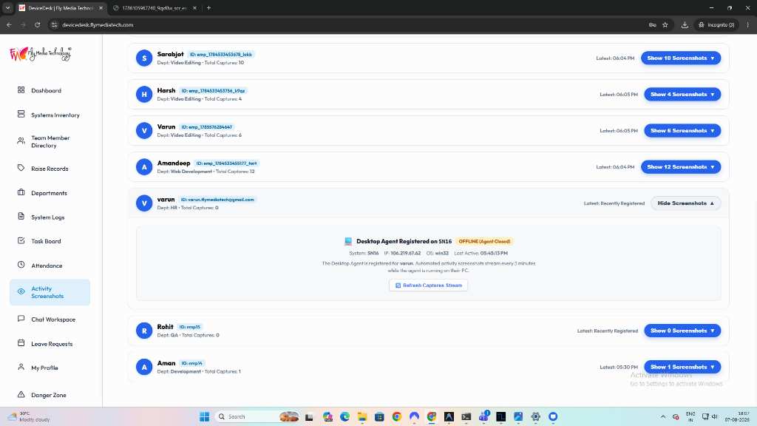757x426 pixels.
Task: Click the Attendance clock icon
Action: coord(21,265)
